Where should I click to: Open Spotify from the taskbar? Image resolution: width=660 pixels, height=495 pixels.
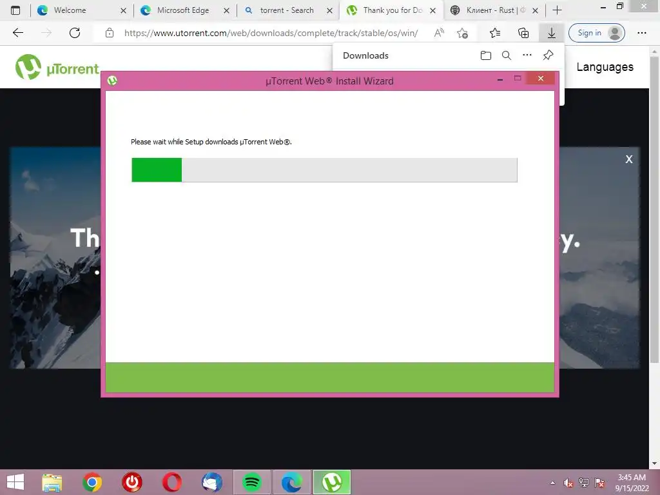pos(252,482)
